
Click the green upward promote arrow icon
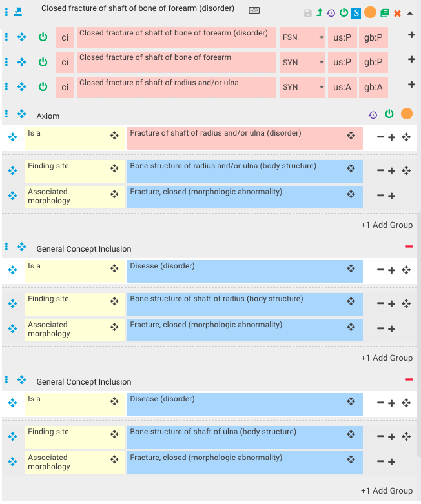[320, 12]
